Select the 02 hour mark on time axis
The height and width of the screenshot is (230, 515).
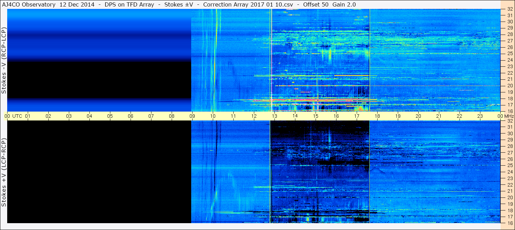48,116
